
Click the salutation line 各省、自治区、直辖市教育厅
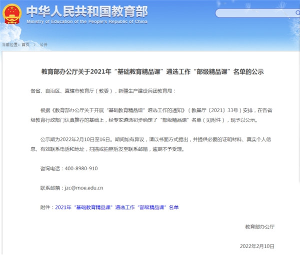pos(103,91)
